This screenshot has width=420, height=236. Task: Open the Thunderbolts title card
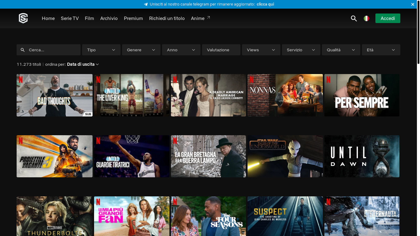(x=54, y=216)
